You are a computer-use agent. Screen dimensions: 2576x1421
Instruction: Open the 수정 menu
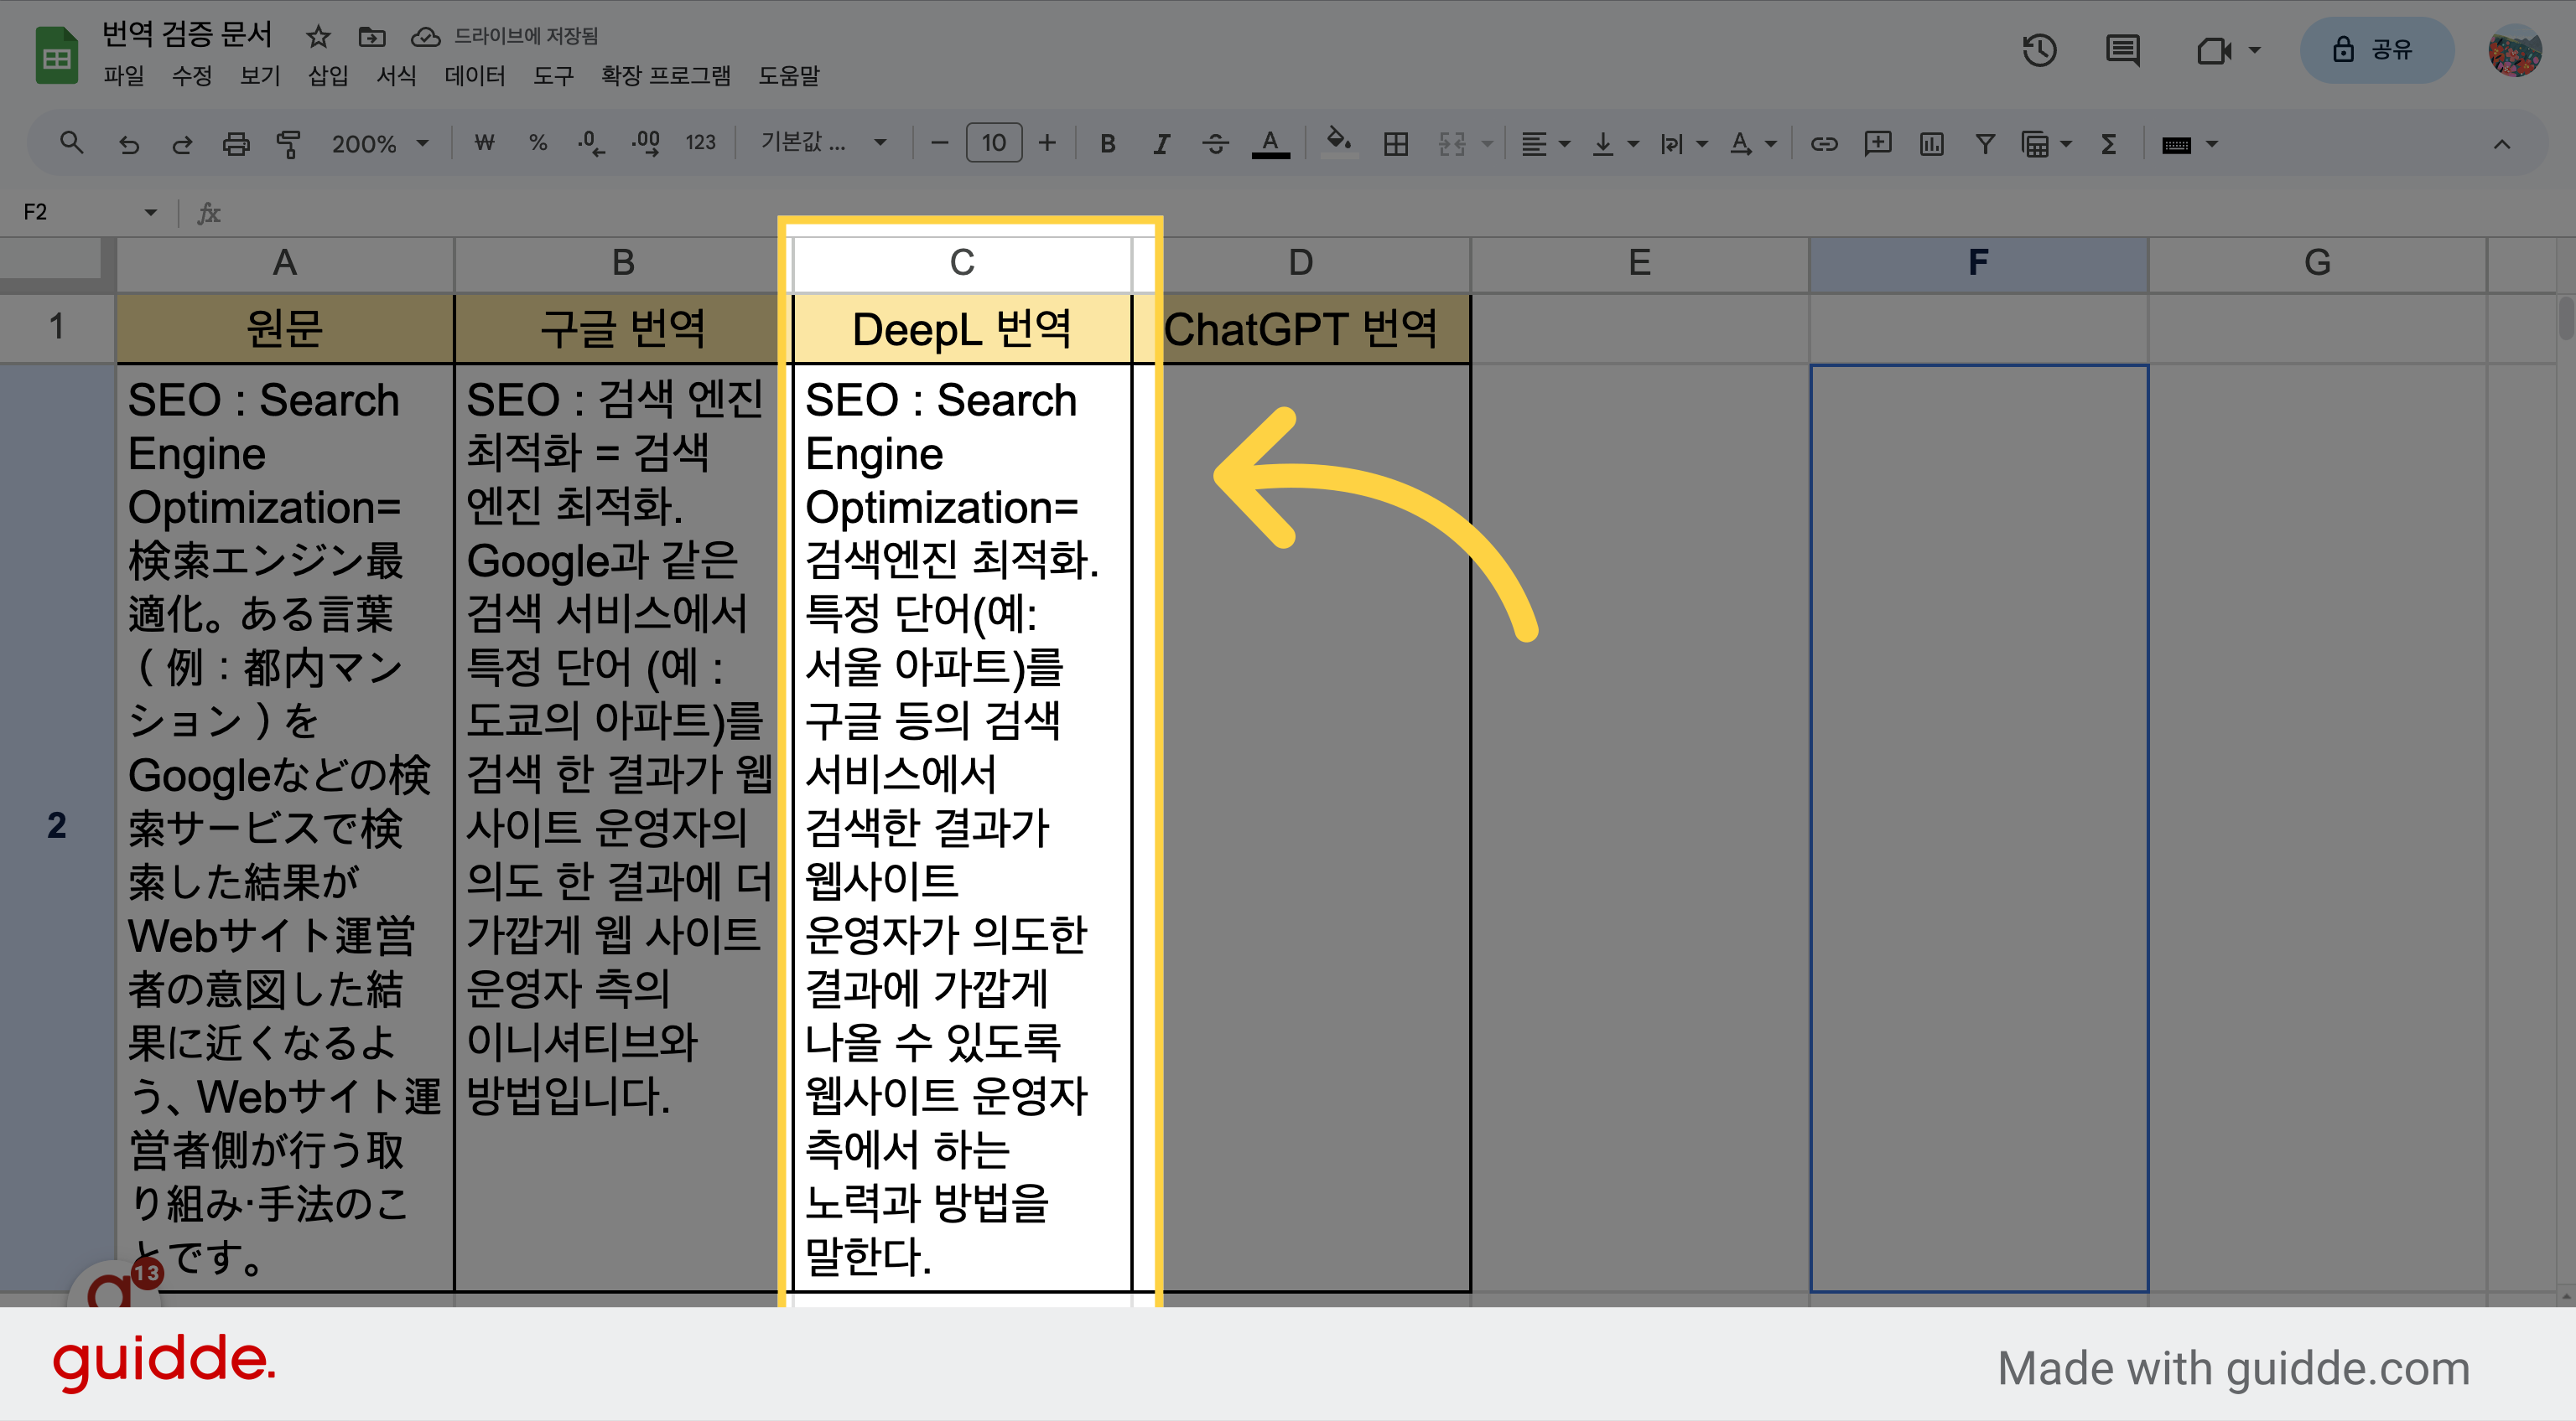192,76
